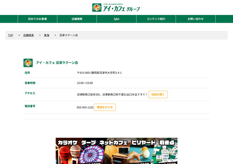Open the 初めてのお客様 menu item
This screenshot has height=164, width=233.
37,19
